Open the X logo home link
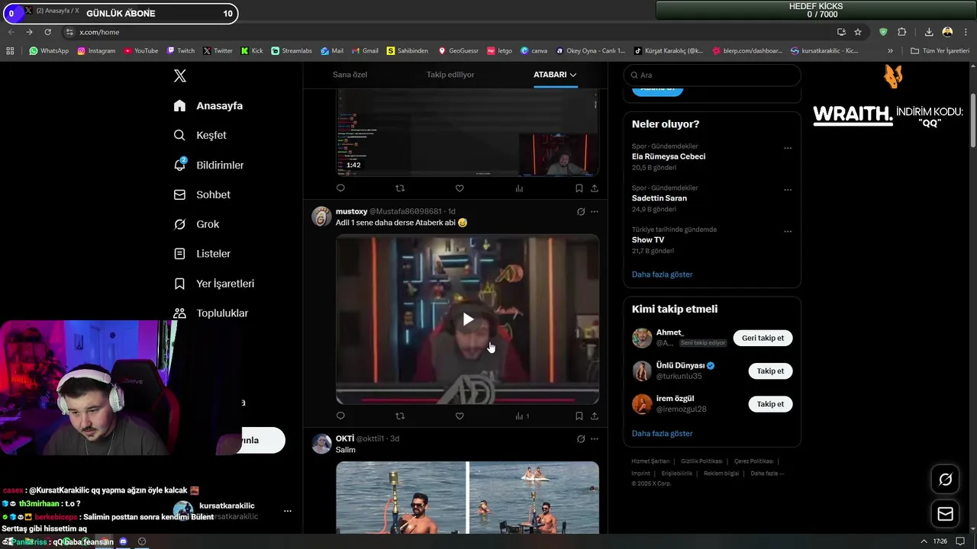This screenshot has width=977, height=549. [x=180, y=75]
